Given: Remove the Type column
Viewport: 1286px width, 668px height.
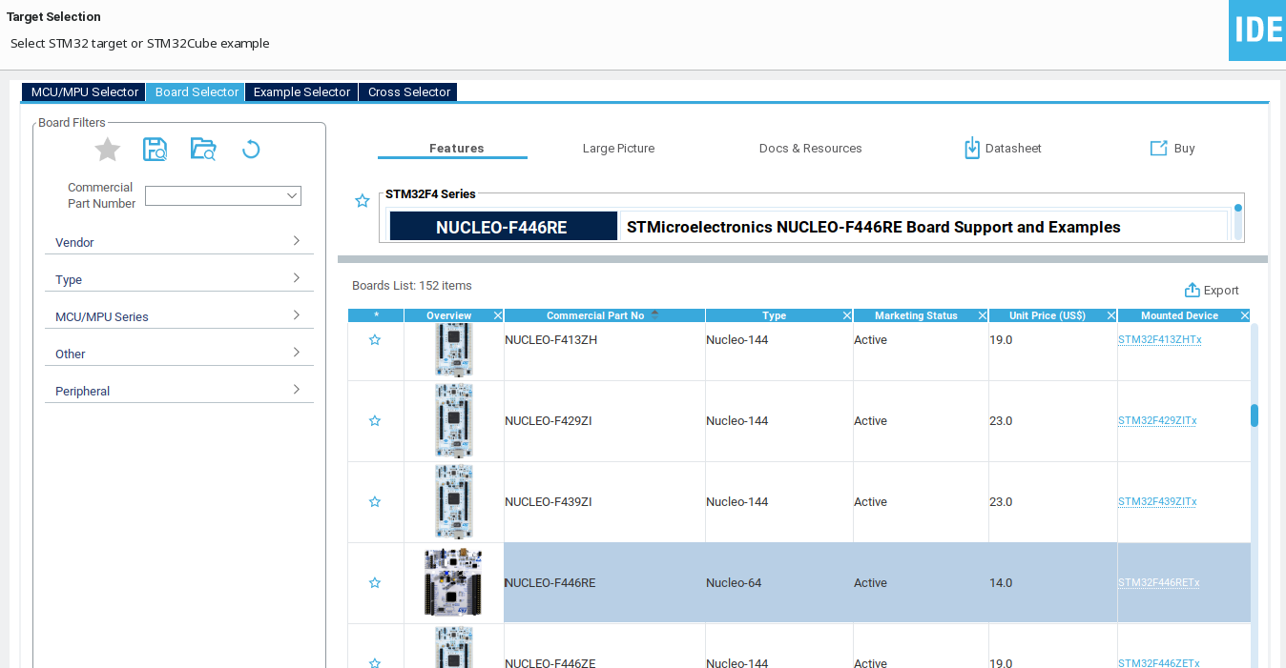Looking at the screenshot, I should tap(847, 315).
